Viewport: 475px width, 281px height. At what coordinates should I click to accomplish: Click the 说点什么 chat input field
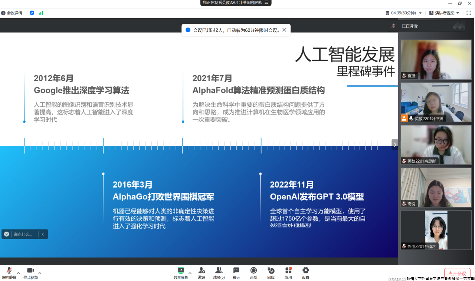pyautogui.click(x=23, y=234)
